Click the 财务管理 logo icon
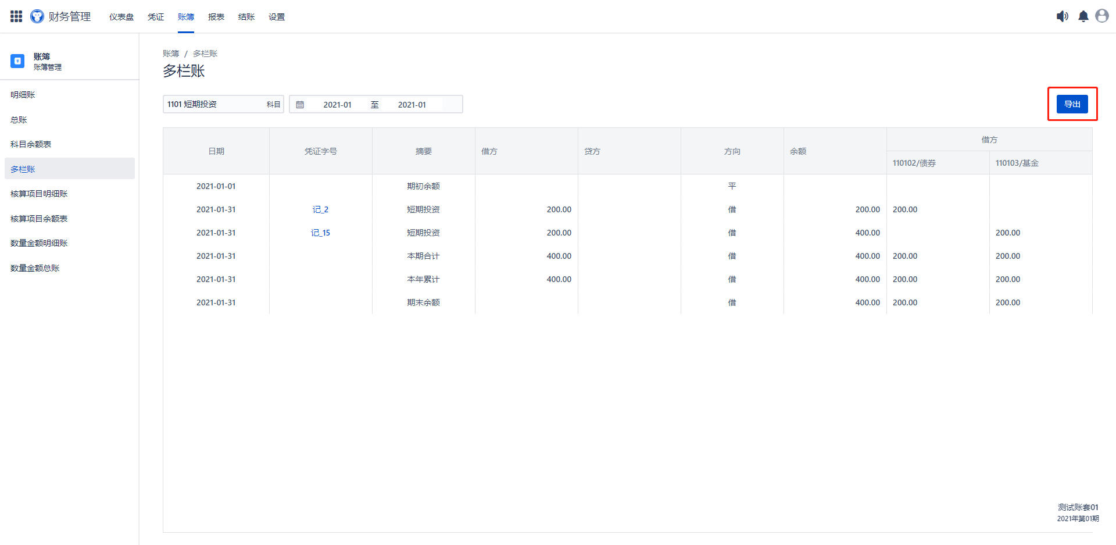 coord(37,16)
